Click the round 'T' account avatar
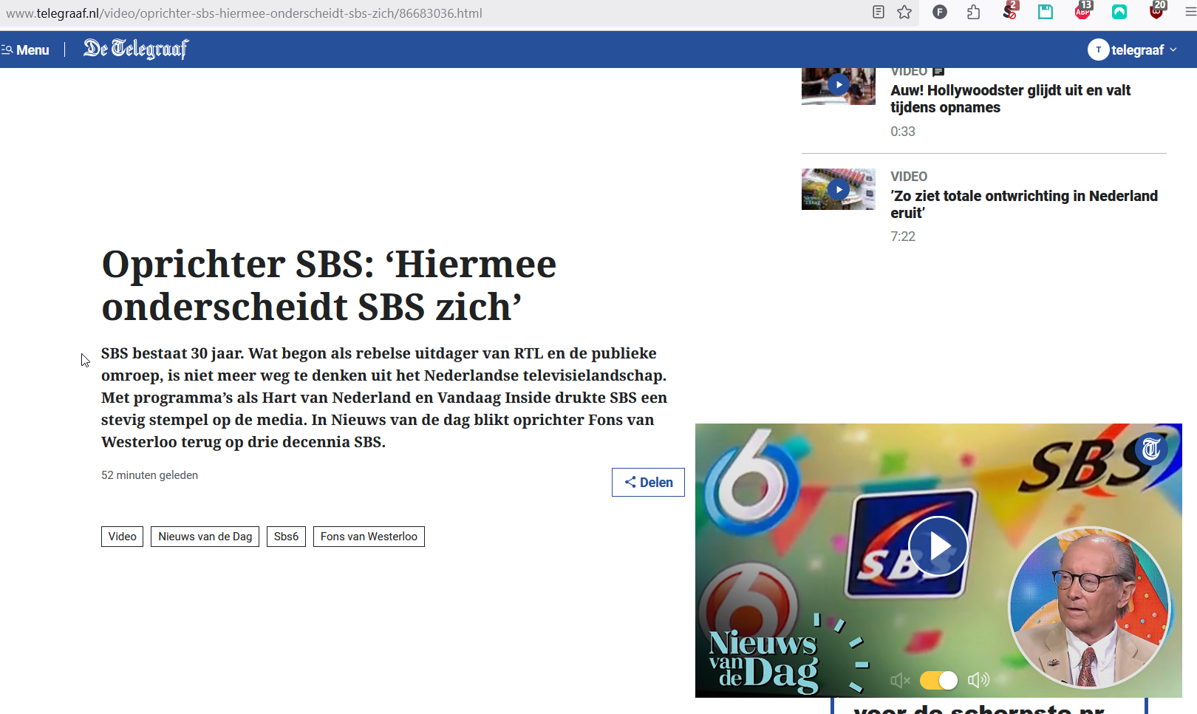This screenshot has height=714, width=1197. 1098,50
